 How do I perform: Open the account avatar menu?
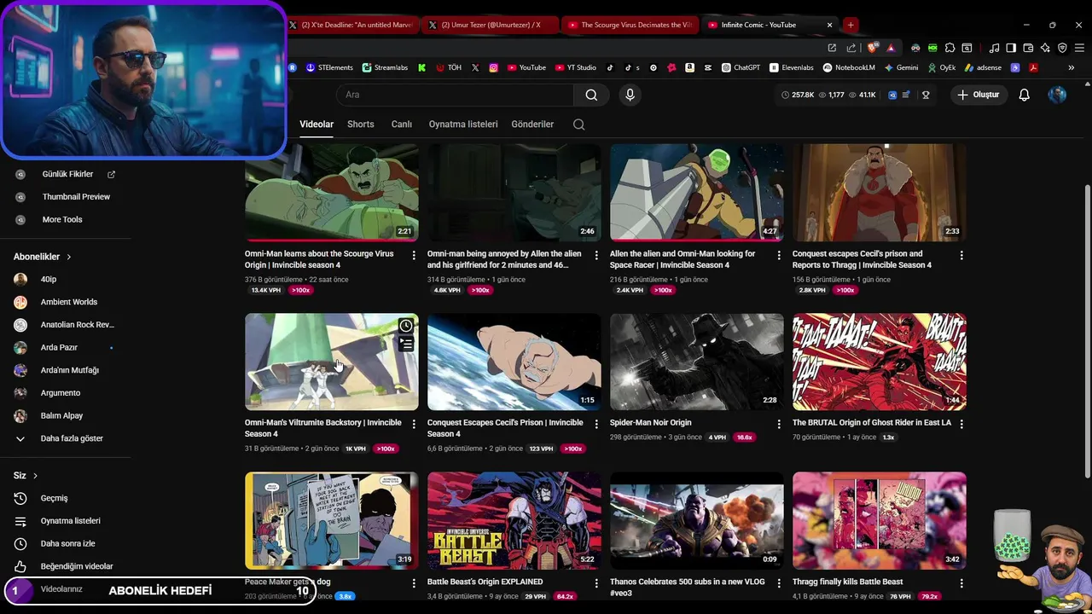click(x=1057, y=95)
